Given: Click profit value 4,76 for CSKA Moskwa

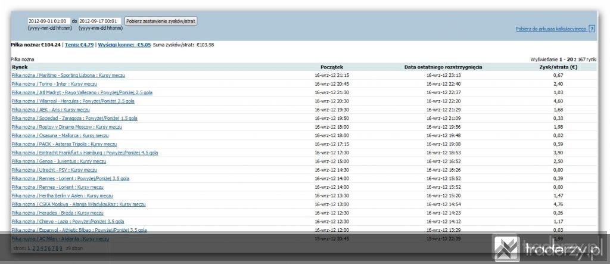Looking at the screenshot, I should click(x=558, y=204).
